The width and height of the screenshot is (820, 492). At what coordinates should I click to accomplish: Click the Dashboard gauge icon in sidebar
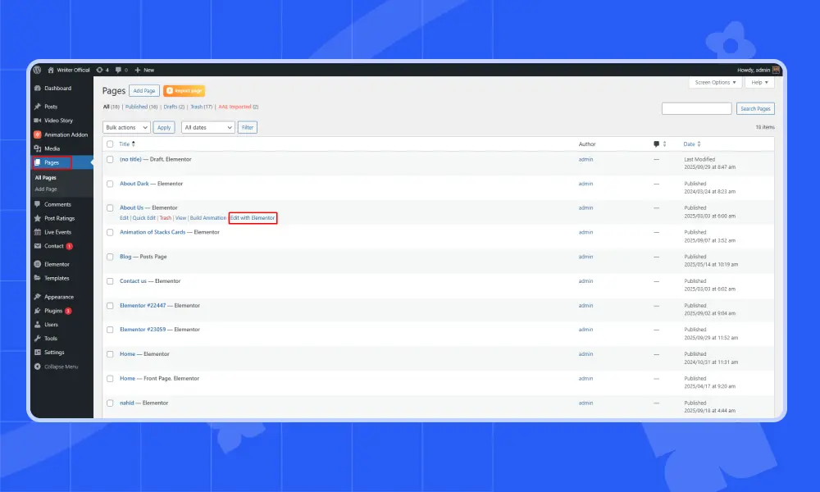tap(38, 89)
